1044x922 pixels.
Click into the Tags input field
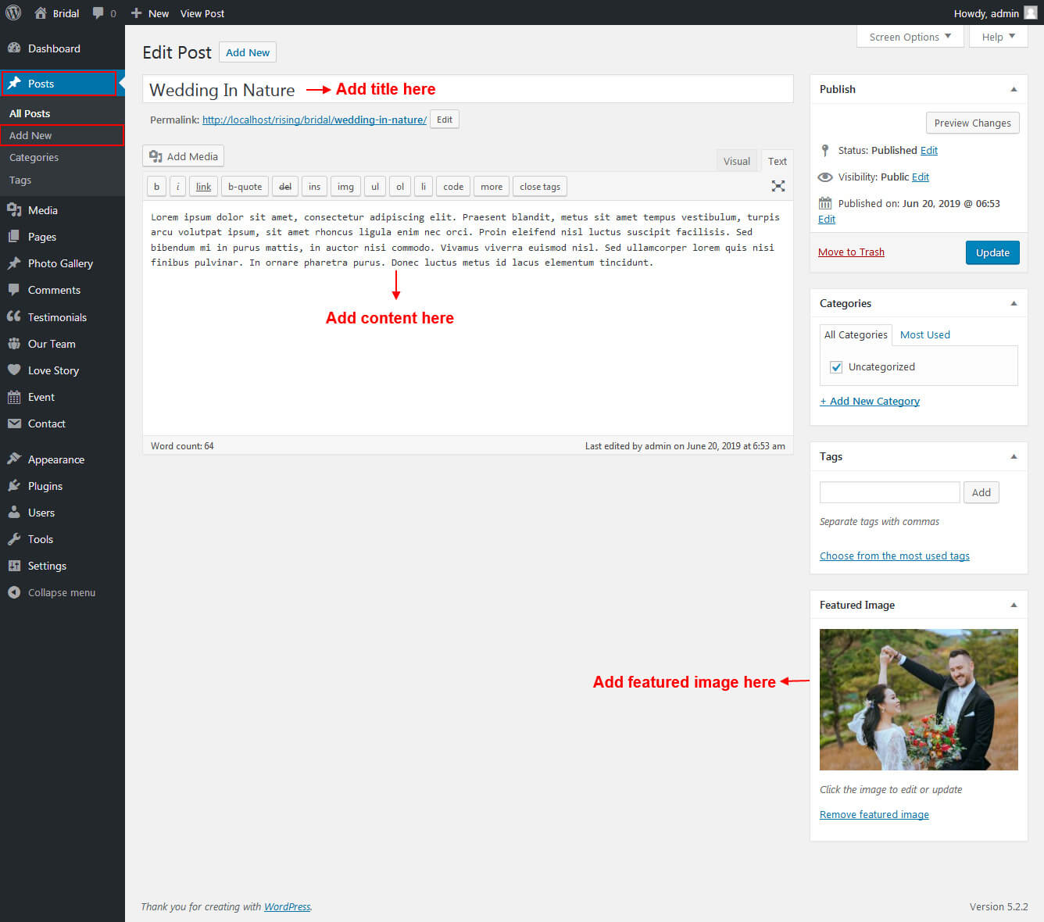(x=889, y=492)
